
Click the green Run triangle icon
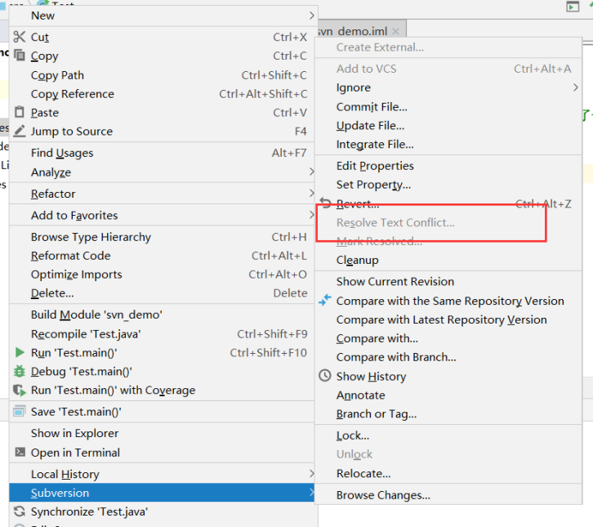click(20, 352)
